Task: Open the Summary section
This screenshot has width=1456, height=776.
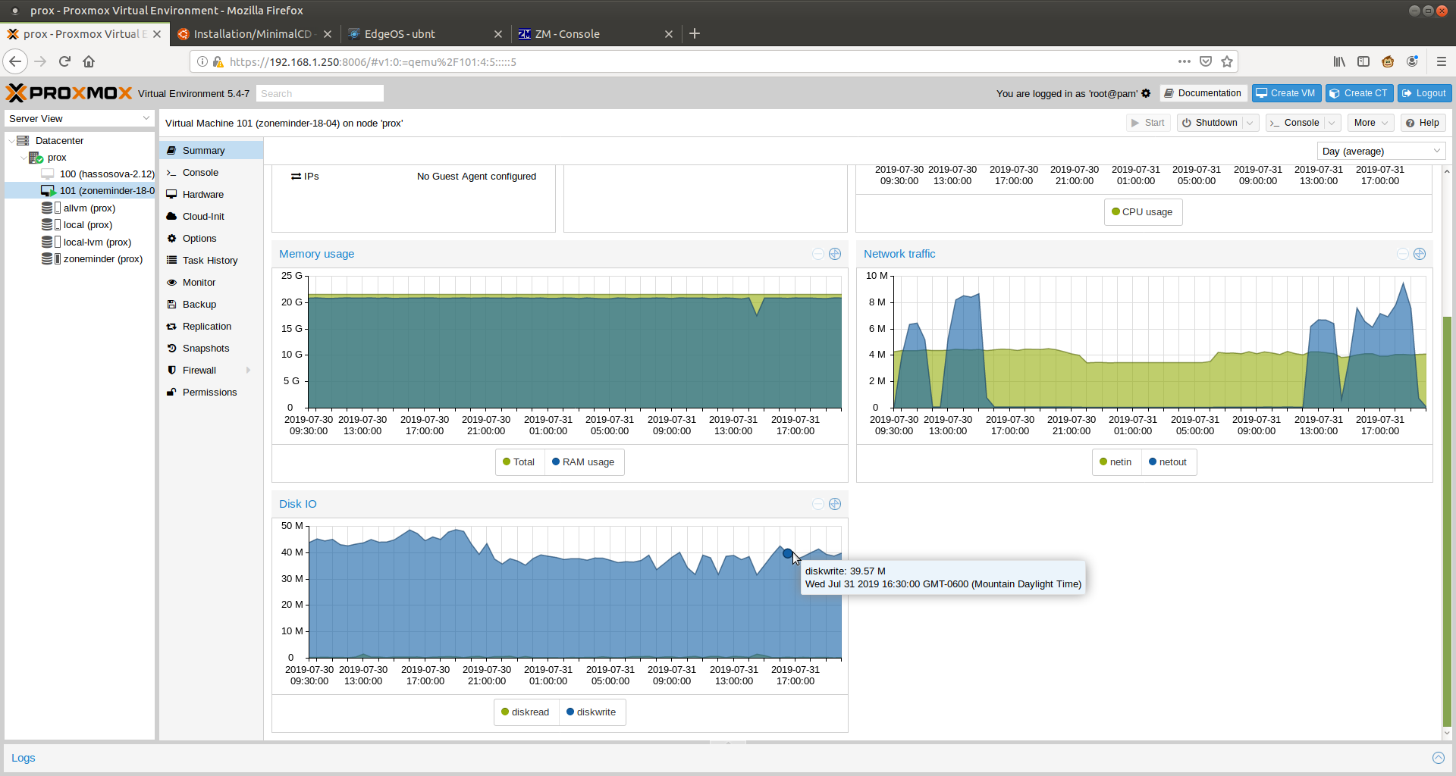Action: tap(212, 151)
